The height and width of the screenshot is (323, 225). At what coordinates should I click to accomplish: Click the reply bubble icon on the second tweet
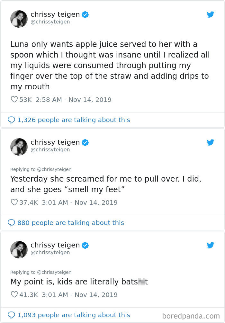pos(12,223)
